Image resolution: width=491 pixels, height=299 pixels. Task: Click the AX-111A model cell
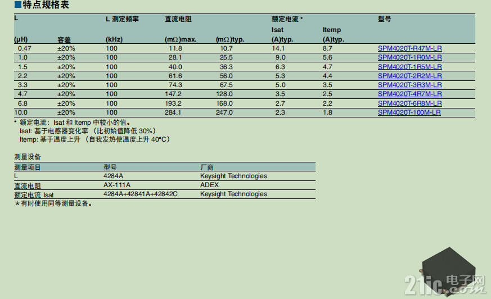click(117, 185)
